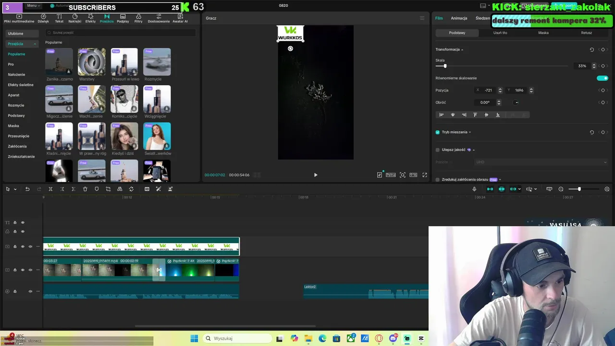Add keyframe for Skala diamond icon
Screen dimensions: 615x346
point(603,66)
